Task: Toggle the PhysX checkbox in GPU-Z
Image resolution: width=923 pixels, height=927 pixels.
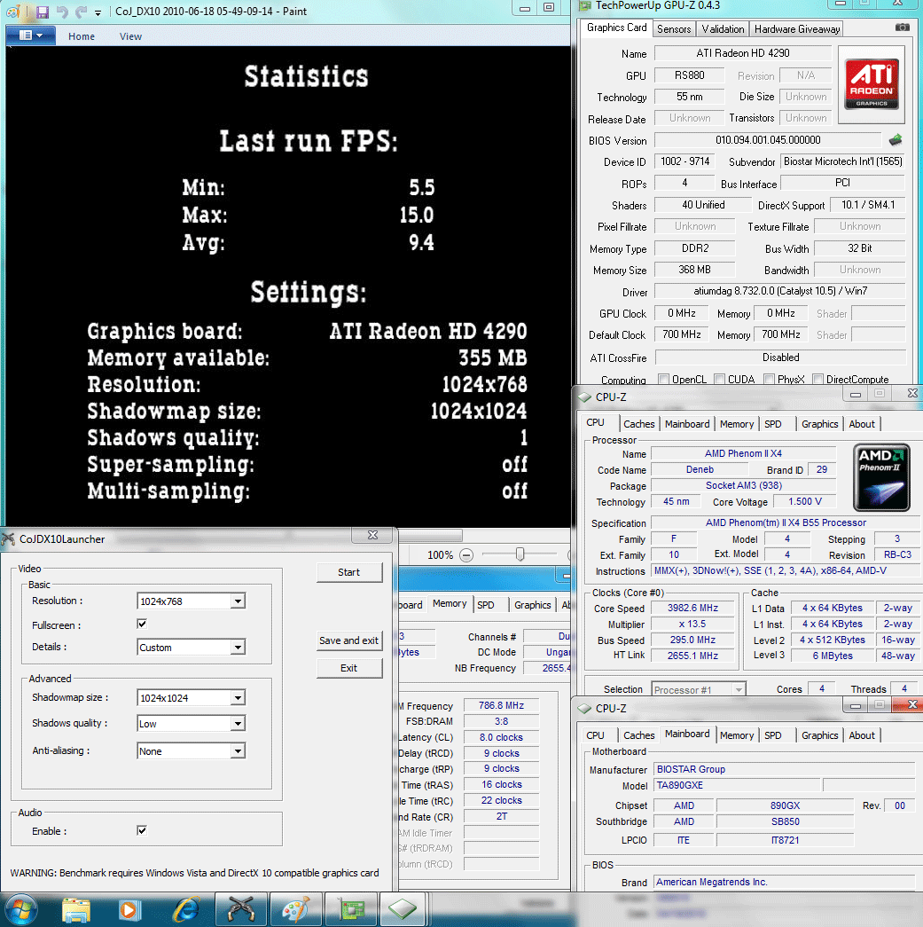Action: [x=769, y=379]
